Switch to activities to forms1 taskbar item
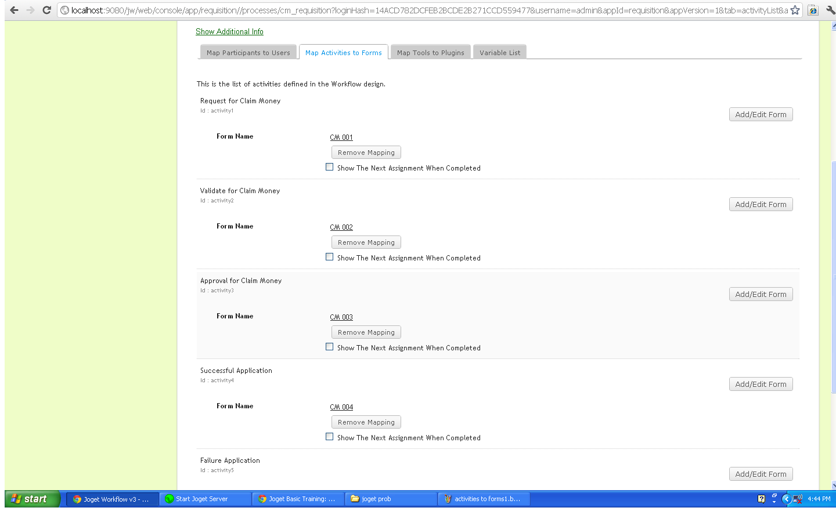The height and width of the screenshot is (522, 836). [484, 499]
